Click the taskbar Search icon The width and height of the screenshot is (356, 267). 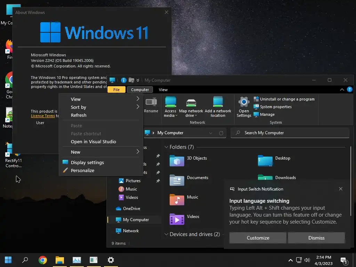(25, 260)
